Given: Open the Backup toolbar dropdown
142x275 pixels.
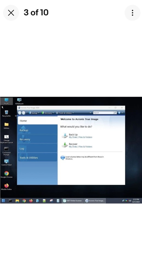Looking at the screenshot, I should click(34, 113).
